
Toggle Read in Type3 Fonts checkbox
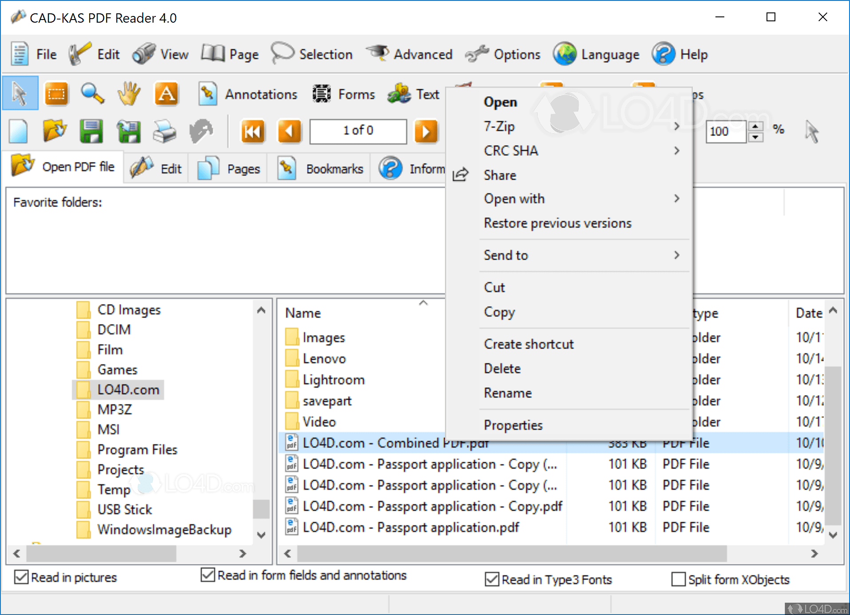pyautogui.click(x=492, y=579)
